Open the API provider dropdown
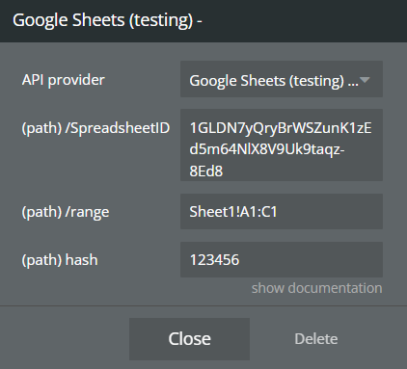This screenshot has height=369, width=407. pyautogui.click(x=282, y=79)
